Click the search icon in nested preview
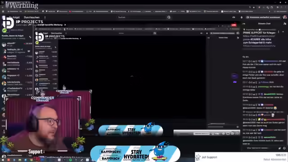The height and width of the screenshot is (162, 288). point(155,33)
